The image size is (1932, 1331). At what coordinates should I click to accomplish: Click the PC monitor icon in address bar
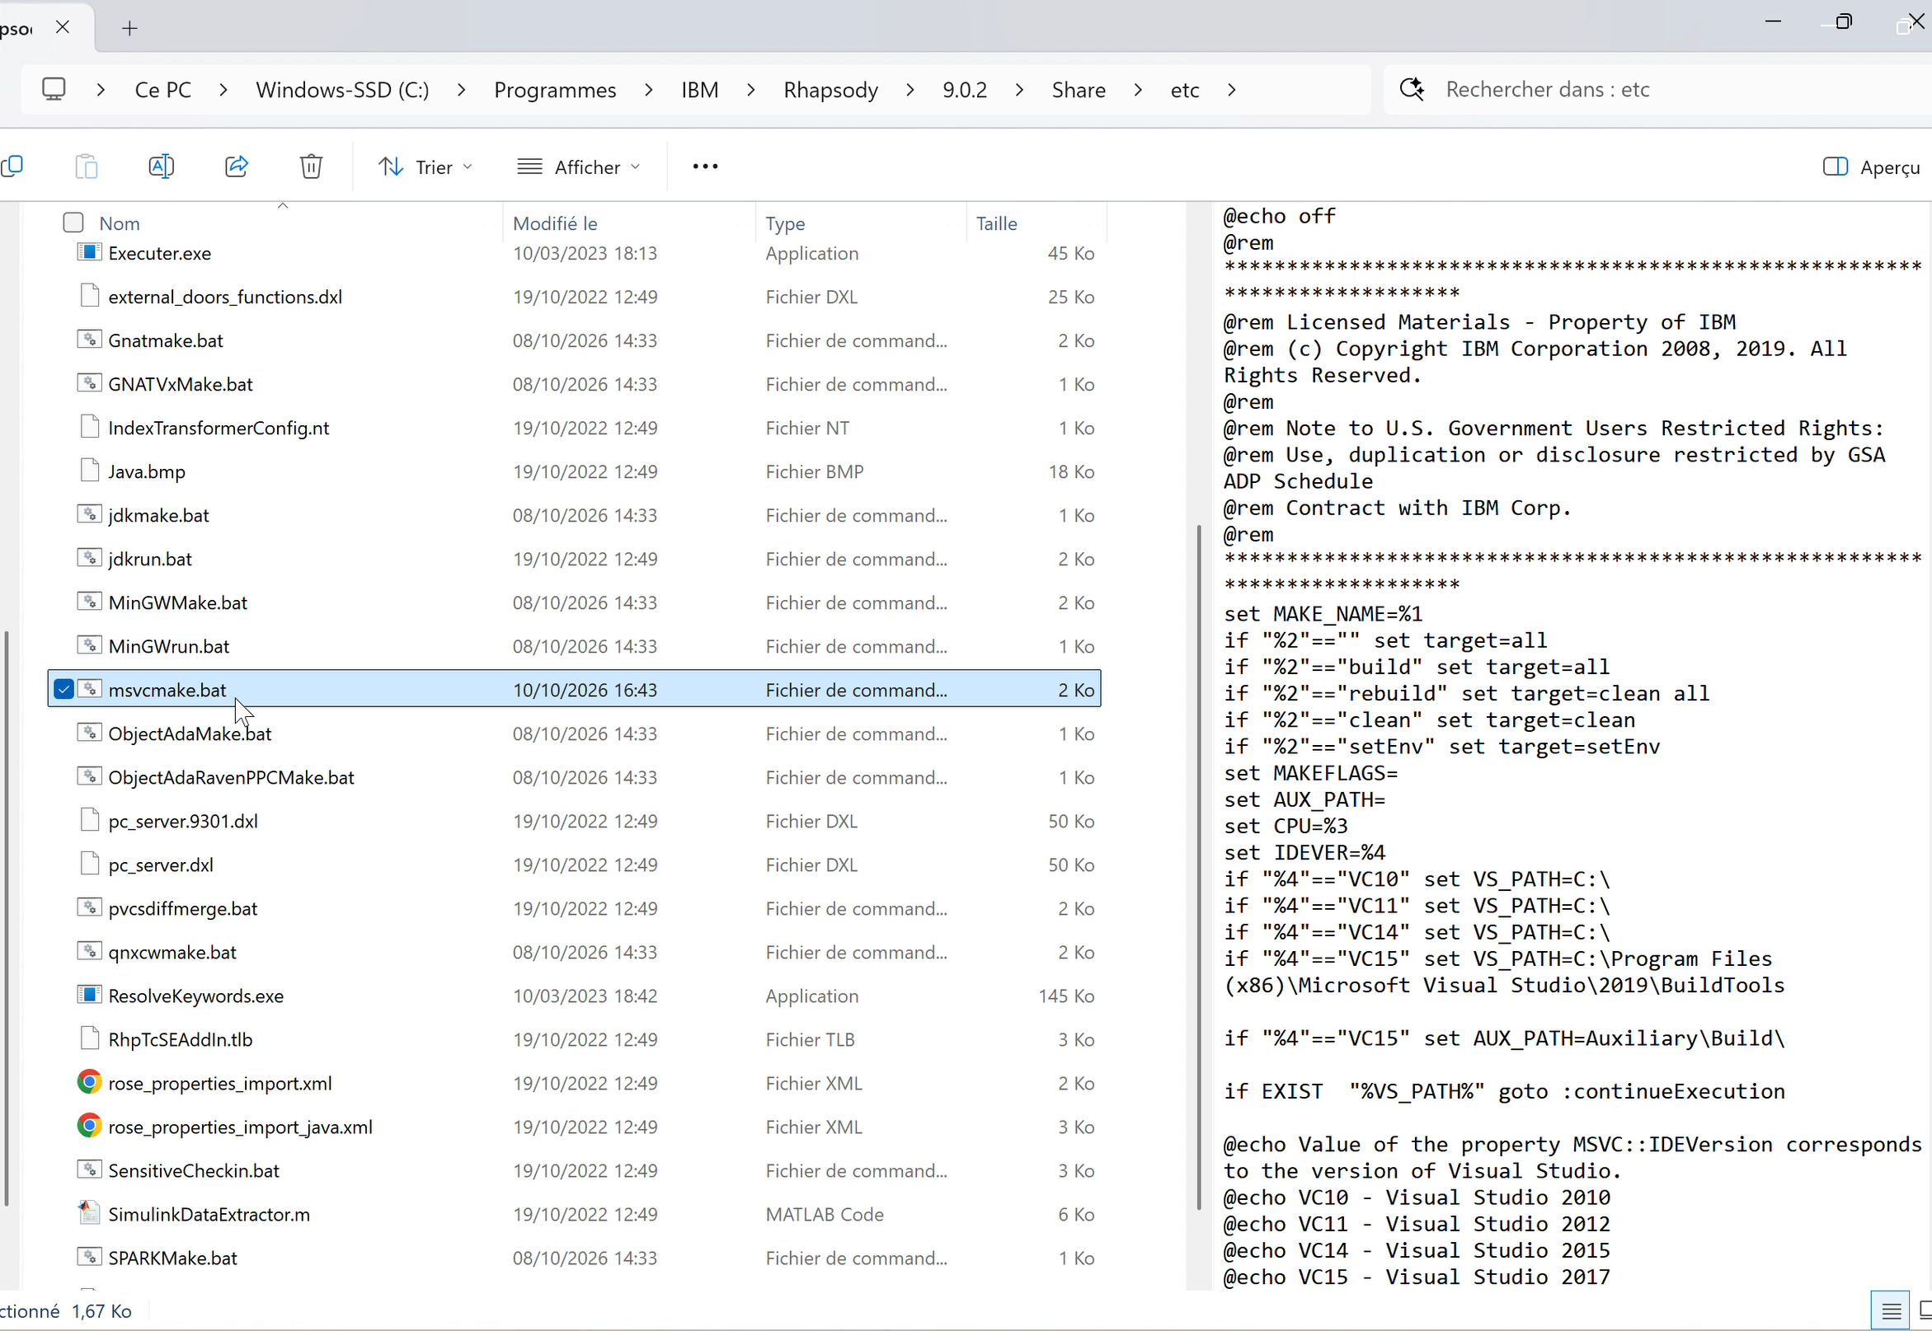pos(54,89)
